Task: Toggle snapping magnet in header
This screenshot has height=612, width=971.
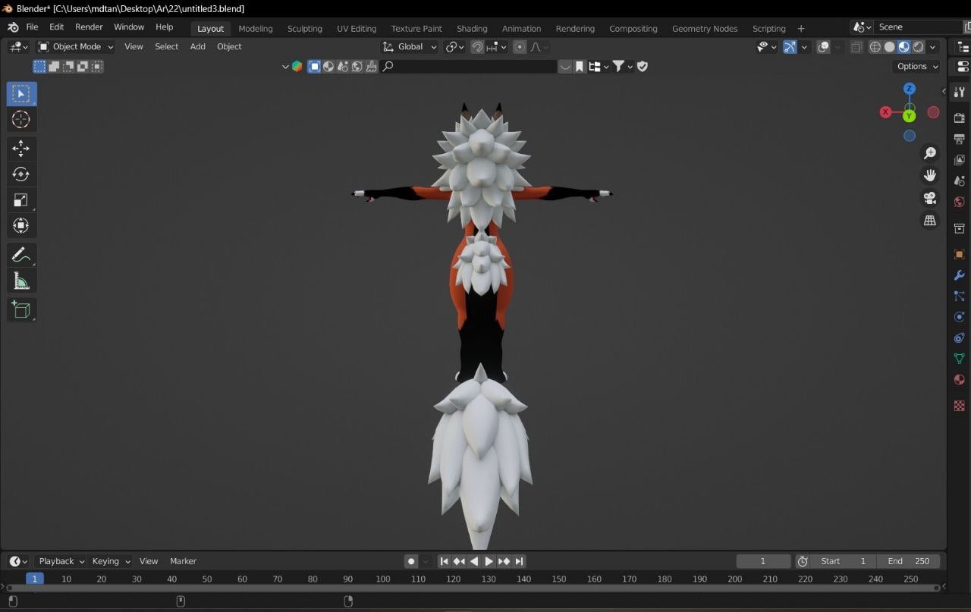Action: [x=477, y=47]
